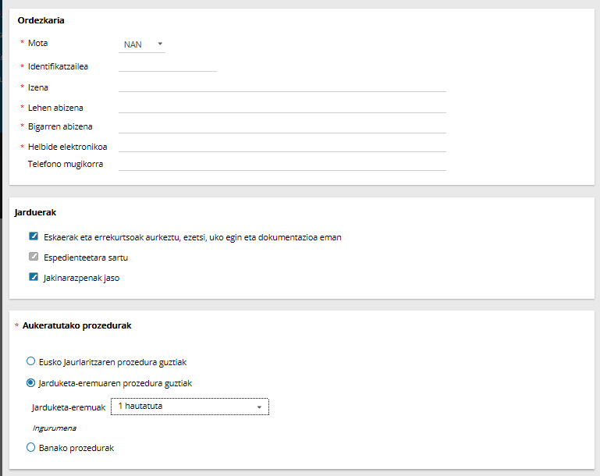Viewport: 600px width, 476px height.
Task: Click the 'Jarduketa-eremuak' field label
Action: (x=68, y=407)
